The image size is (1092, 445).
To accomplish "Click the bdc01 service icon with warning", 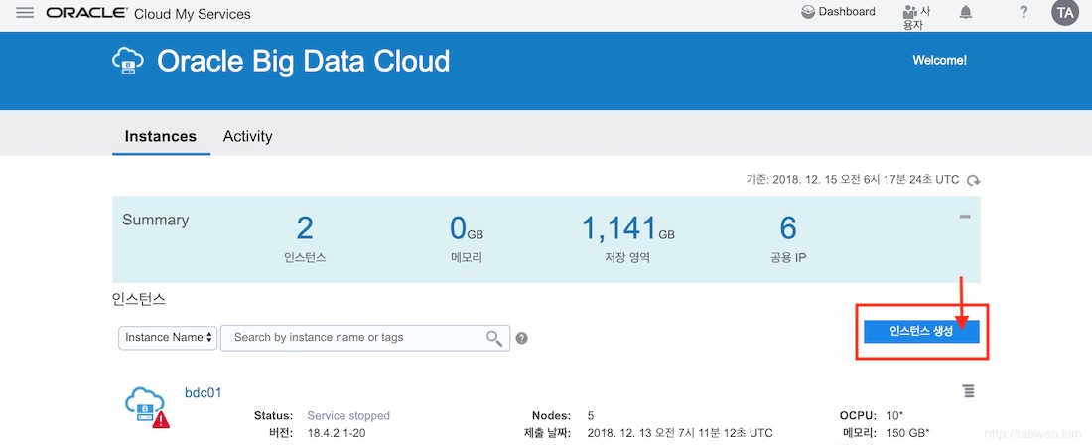I will (147, 407).
